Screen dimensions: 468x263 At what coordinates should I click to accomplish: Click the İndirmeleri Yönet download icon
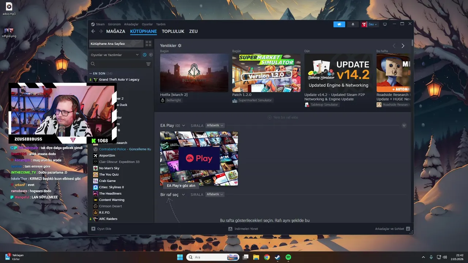coord(230,229)
